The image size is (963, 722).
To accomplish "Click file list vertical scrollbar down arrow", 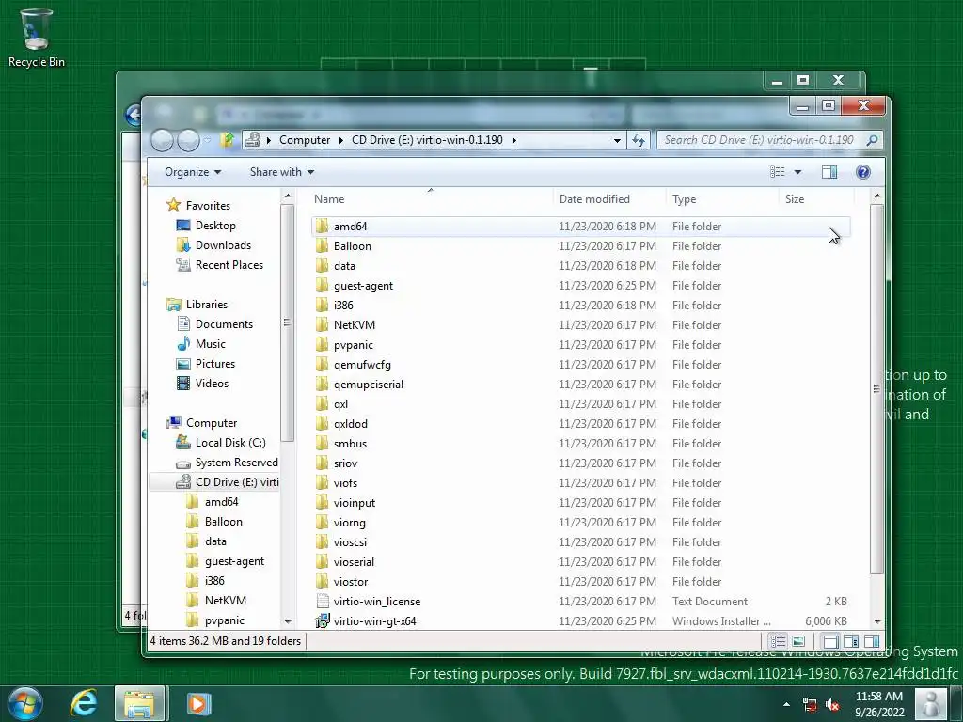I will 877,622.
